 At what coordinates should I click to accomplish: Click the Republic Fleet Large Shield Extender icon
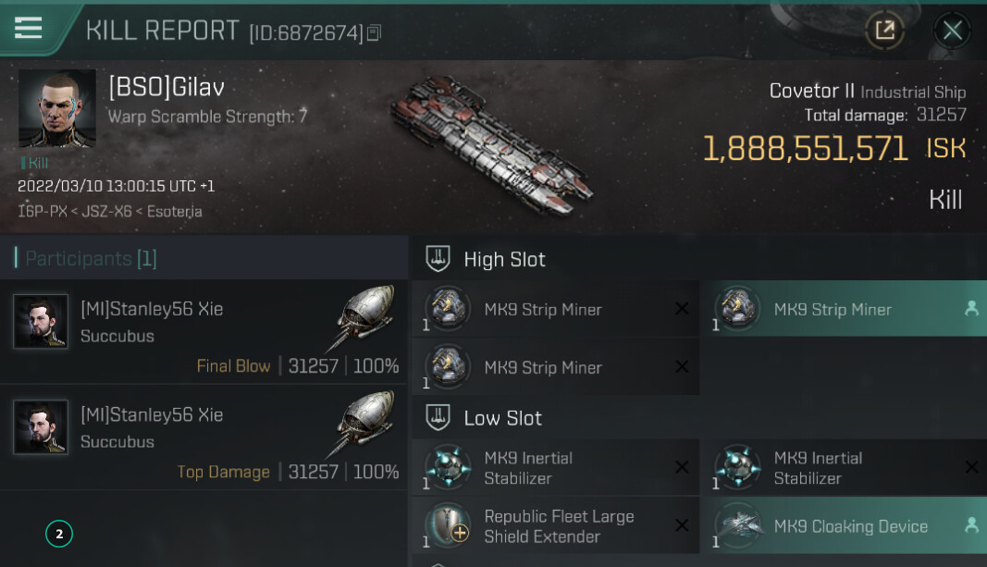tap(448, 525)
